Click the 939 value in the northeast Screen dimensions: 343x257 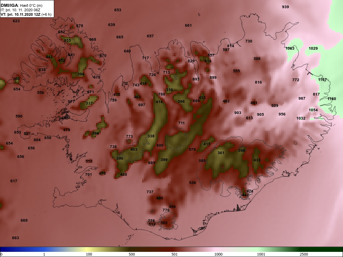tap(285, 7)
